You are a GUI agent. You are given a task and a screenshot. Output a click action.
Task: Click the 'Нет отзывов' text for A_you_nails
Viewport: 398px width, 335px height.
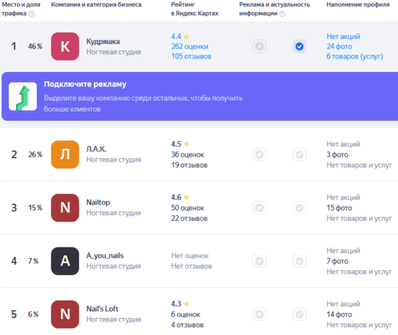tap(191, 267)
